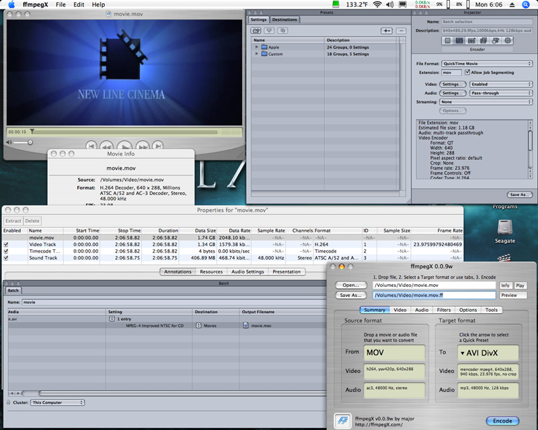Click the second toolbar icon in Presets

click(270, 30)
